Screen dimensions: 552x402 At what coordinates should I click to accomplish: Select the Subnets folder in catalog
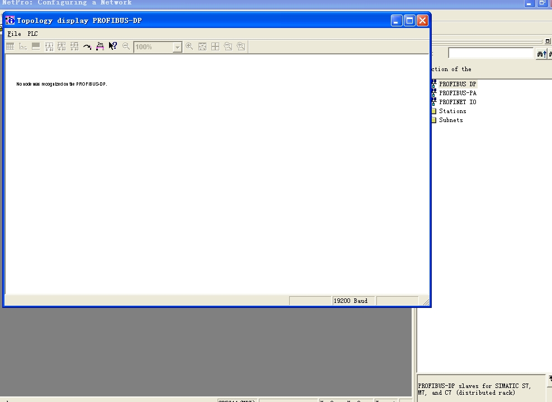[451, 120]
